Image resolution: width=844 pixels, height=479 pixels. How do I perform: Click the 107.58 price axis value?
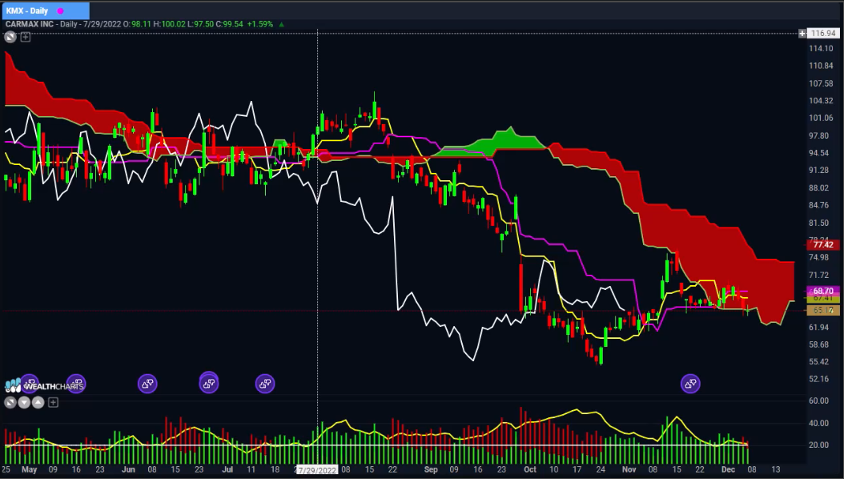[821, 83]
